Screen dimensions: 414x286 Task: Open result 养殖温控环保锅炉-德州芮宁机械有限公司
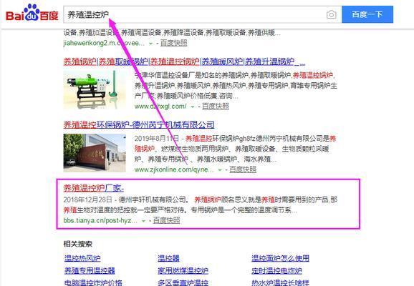(x=139, y=124)
